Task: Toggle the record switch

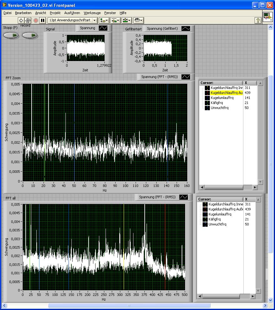Action: 30,35
